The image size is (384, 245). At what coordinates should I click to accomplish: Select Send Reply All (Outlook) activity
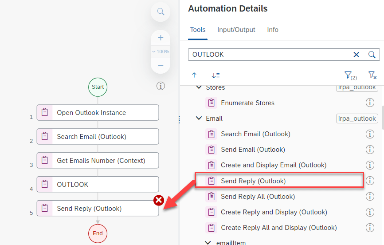click(258, 197)
